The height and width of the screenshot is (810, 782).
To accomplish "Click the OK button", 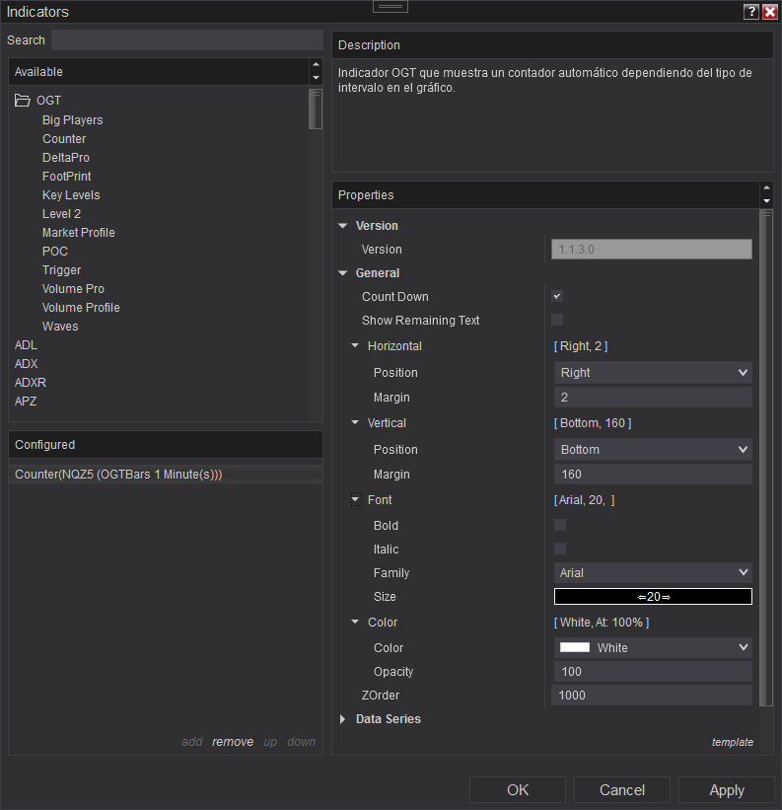I will [x=517, y=790].
